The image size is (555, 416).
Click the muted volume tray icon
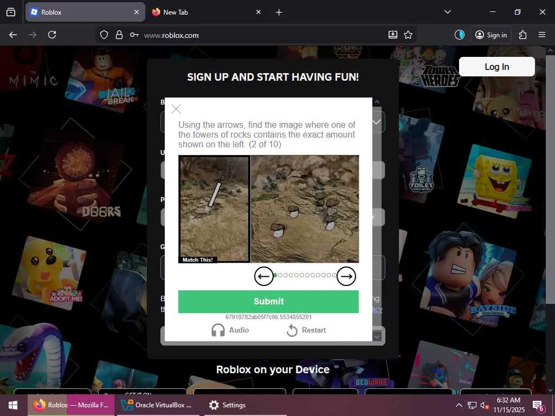(485, 405)
